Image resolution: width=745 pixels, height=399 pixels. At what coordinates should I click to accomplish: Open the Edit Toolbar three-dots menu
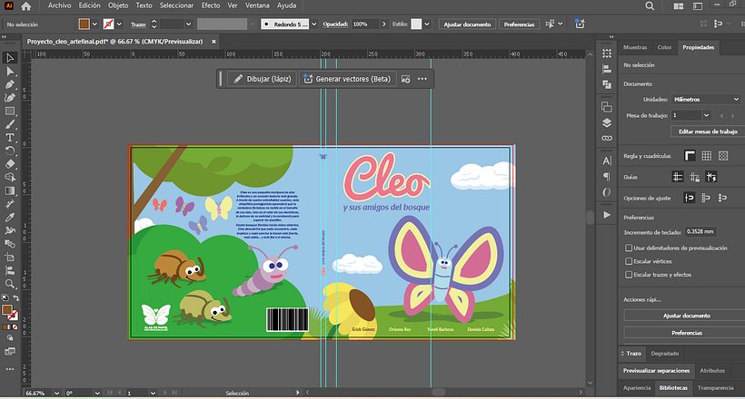(x=9, y=369)
